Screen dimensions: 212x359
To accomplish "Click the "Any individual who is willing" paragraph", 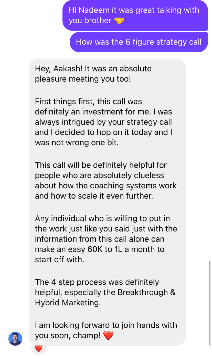I will (106, 239).
